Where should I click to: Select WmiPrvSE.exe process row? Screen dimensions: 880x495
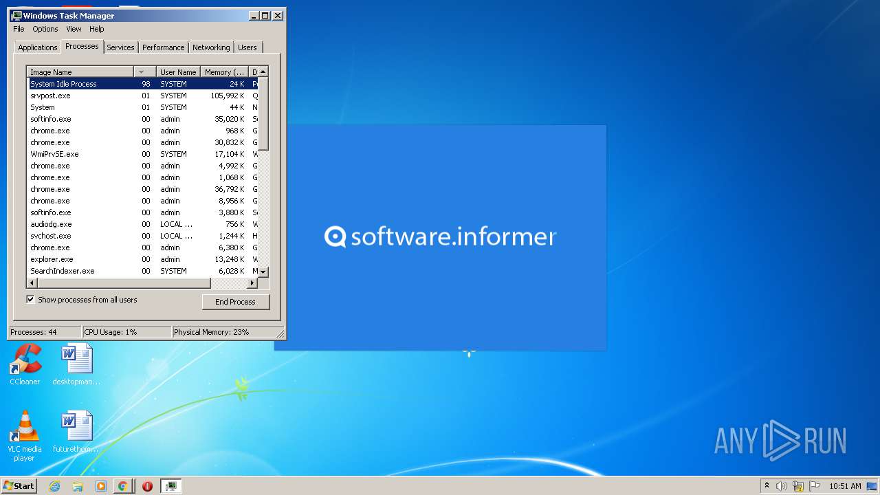[143, 154]
